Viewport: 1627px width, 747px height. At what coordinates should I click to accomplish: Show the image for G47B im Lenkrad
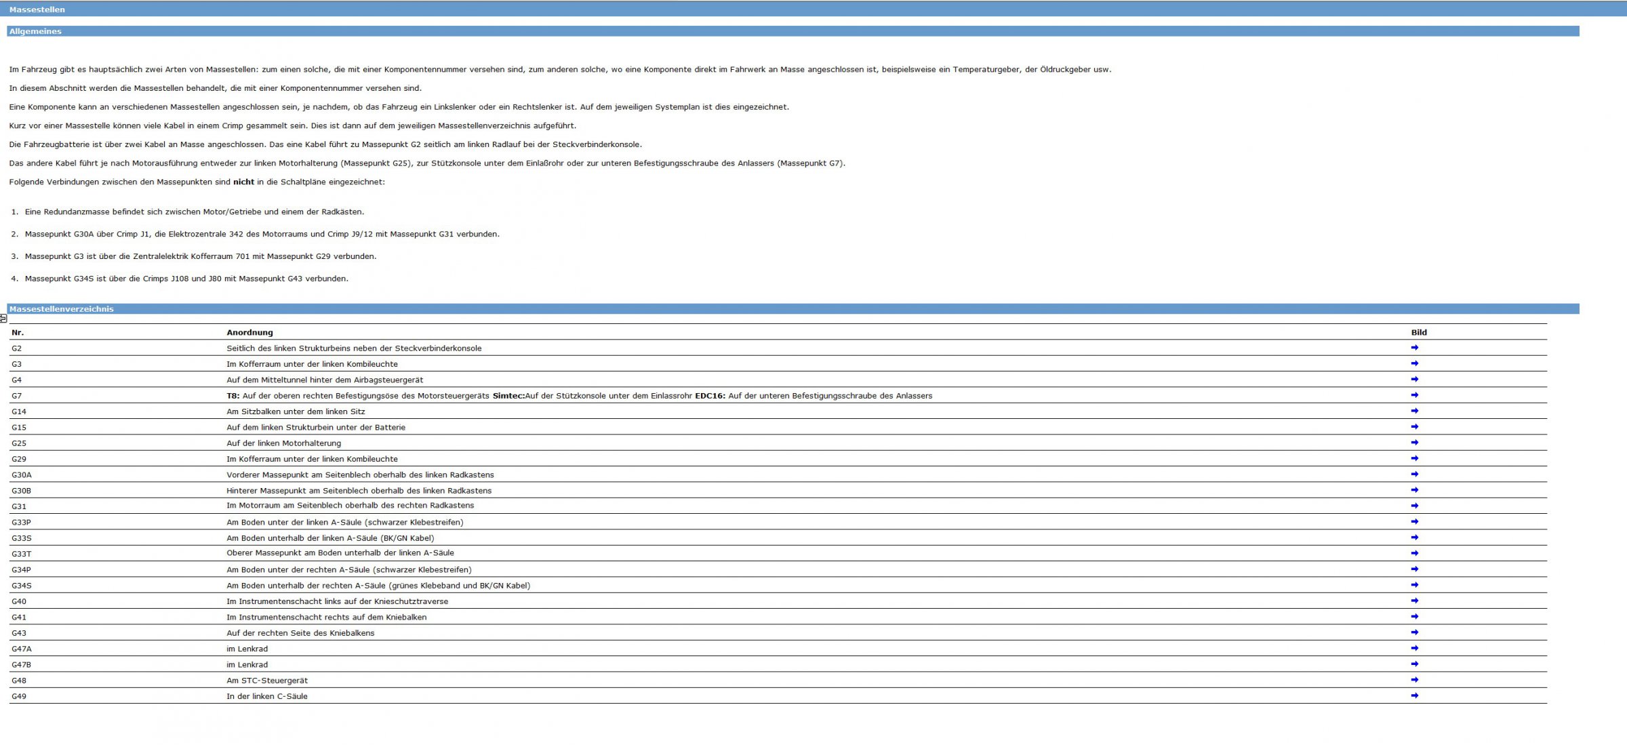1414,664
